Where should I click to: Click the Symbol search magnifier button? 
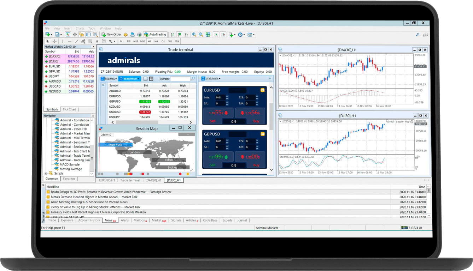[193, 79]
